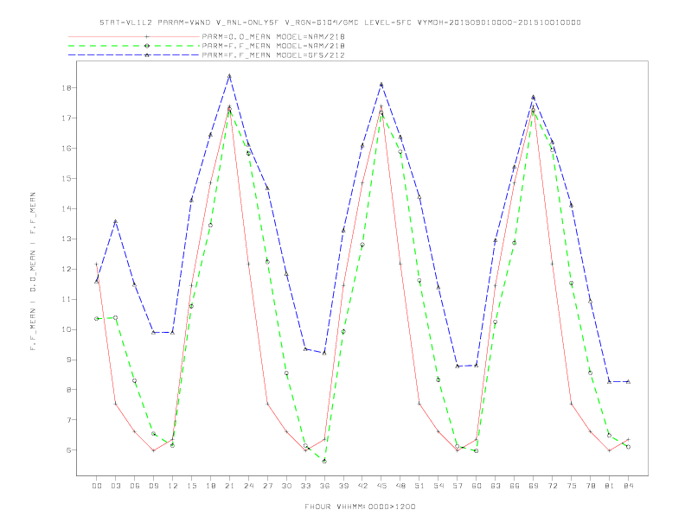685x529 pixels.
Task: Click x-axis tick label 03
Action: 115,486
